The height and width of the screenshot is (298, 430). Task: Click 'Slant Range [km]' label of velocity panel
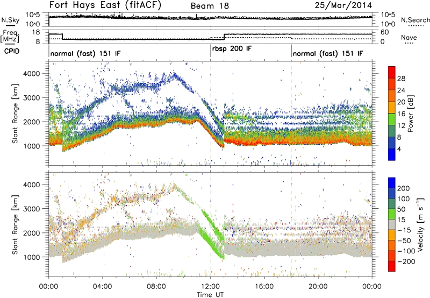(15, 225)
